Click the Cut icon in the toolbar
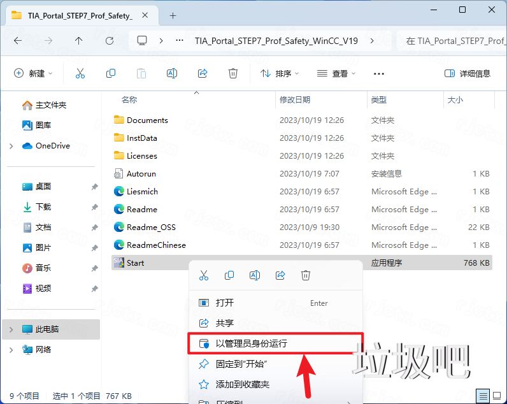The image size is (507, 404). click(x=80, y=73)
